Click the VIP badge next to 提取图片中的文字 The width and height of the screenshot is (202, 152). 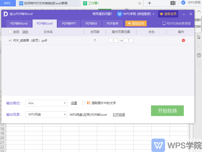click(x=89, y=103)
